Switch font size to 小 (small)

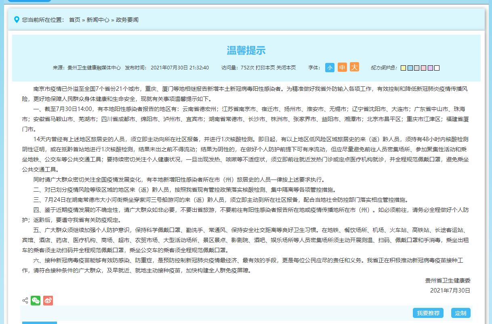330,68
